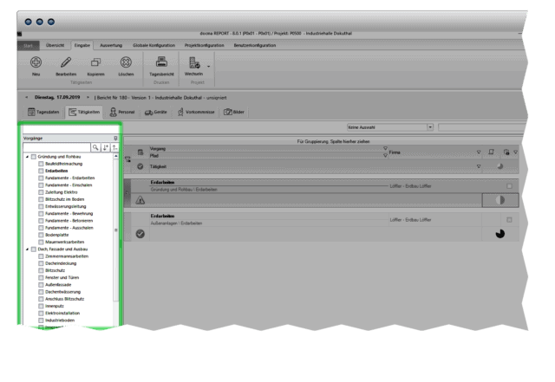Click the scroll-up arrow of the tree scrollbar

[115, 156]
